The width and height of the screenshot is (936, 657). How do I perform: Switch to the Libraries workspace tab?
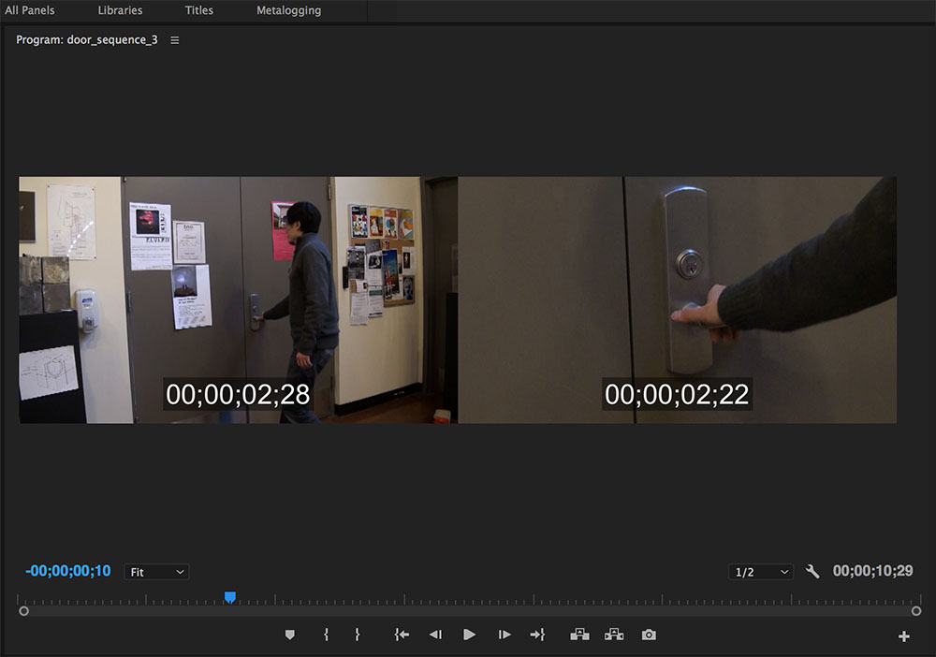[x=120, y=10]
